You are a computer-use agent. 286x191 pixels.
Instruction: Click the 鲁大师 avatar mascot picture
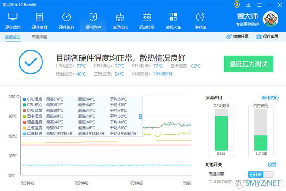click(270, 19)
